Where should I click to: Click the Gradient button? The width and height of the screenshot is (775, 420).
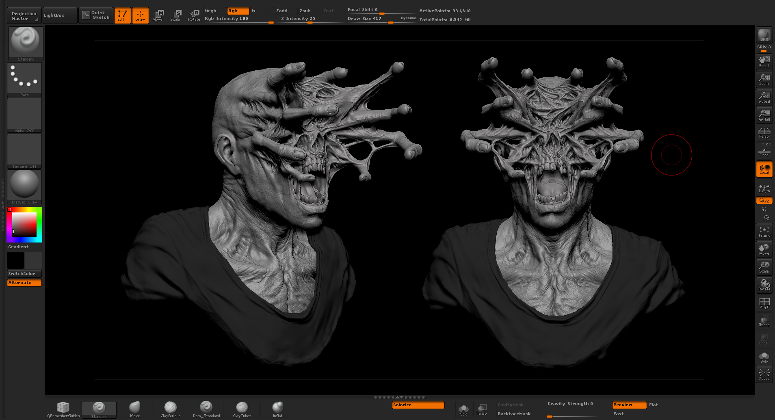coord(24,247)
